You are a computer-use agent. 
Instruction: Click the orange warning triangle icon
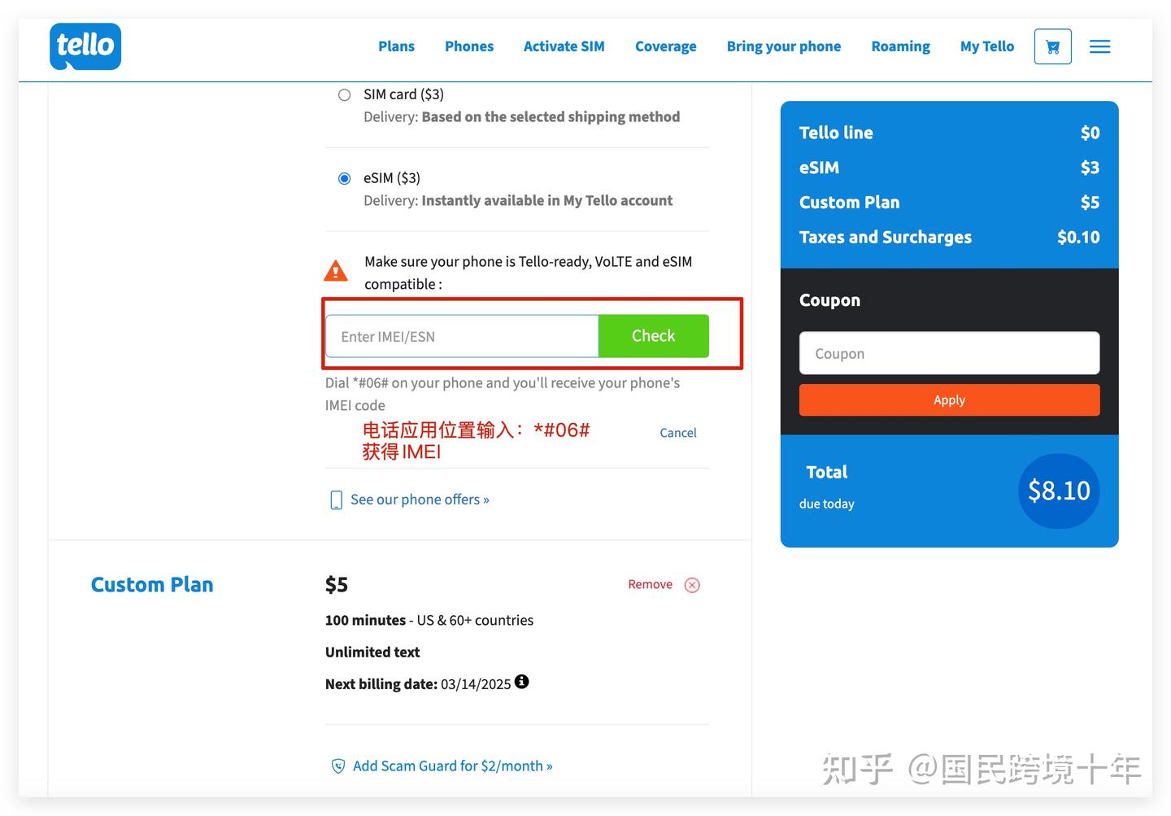click(x=336, y=270)
